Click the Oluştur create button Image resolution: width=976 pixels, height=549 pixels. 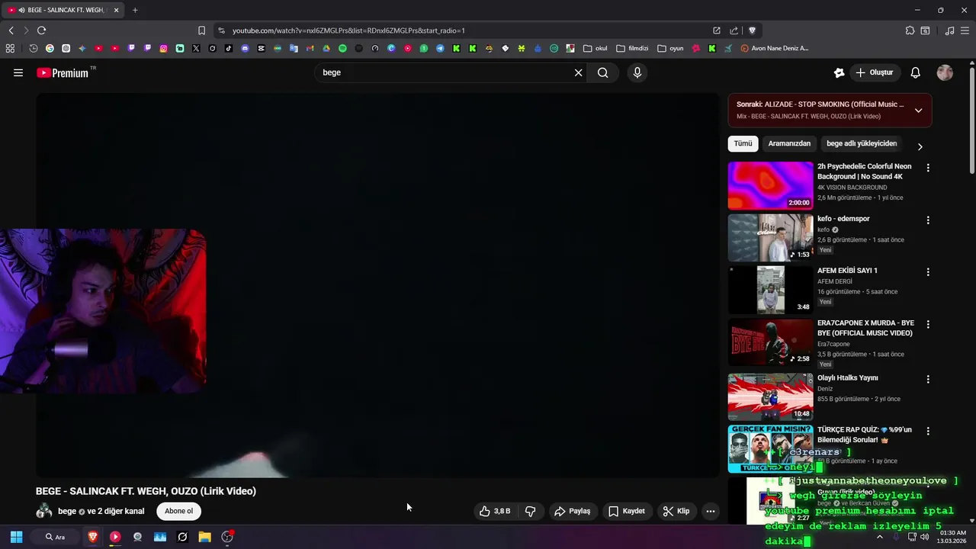(x=874, y=72)
